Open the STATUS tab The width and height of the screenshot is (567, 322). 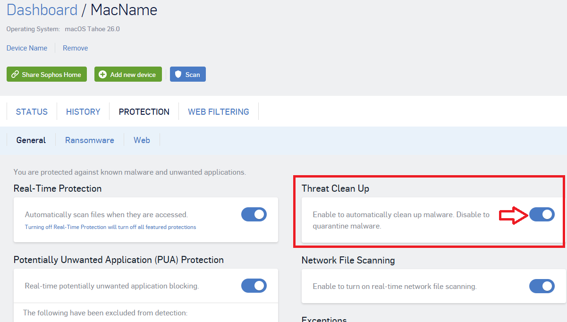point(32,112)
